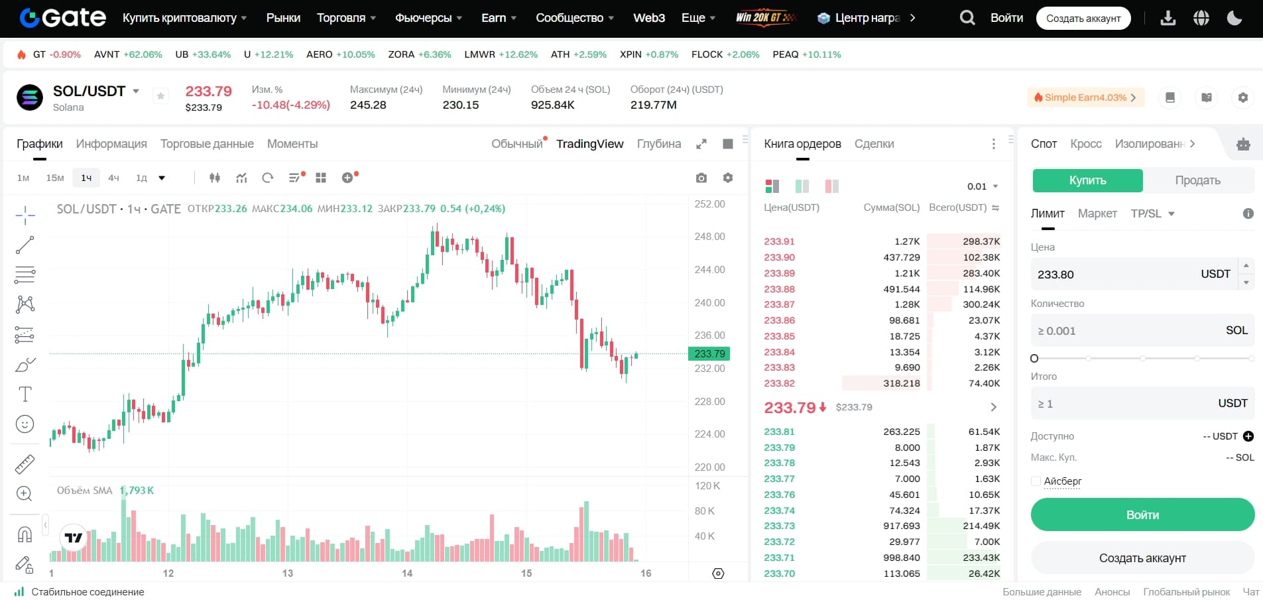Open the Купить криптовалюту menu
This screenshot has width=1263, height=600.
coord(184,18)
